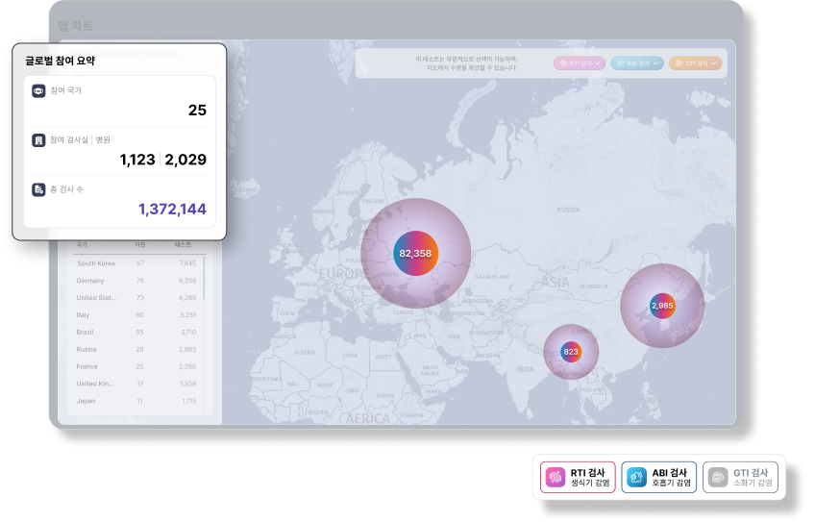Click the 4,268 tests cell
The height and width of the screenshot is (522, 815).
click(x=187, y=298)
